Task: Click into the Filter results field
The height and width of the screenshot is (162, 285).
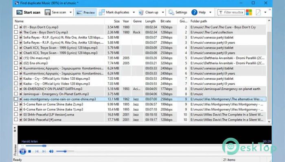Action: point(231,12)
